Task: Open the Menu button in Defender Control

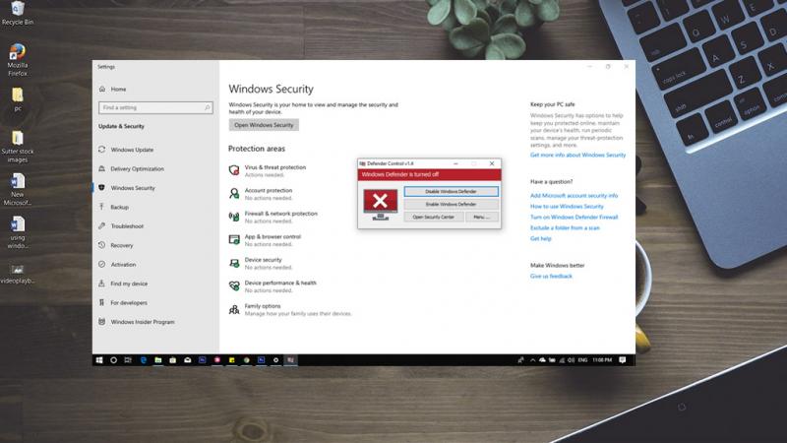Action: coord(481,217)
